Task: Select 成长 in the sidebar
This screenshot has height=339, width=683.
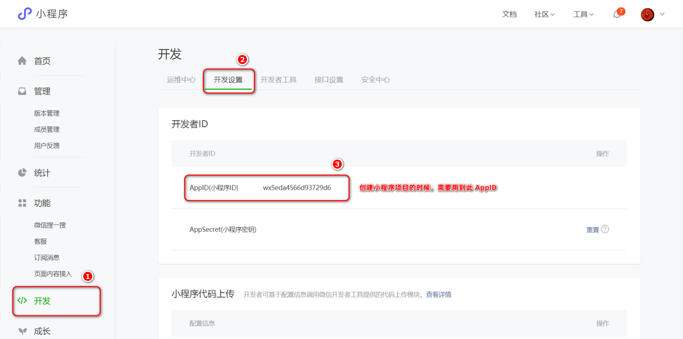Action: point(42,331)
